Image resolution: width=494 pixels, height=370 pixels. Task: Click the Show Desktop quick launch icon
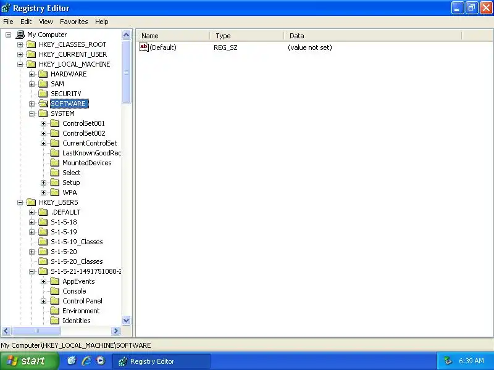tap(72, 361)
